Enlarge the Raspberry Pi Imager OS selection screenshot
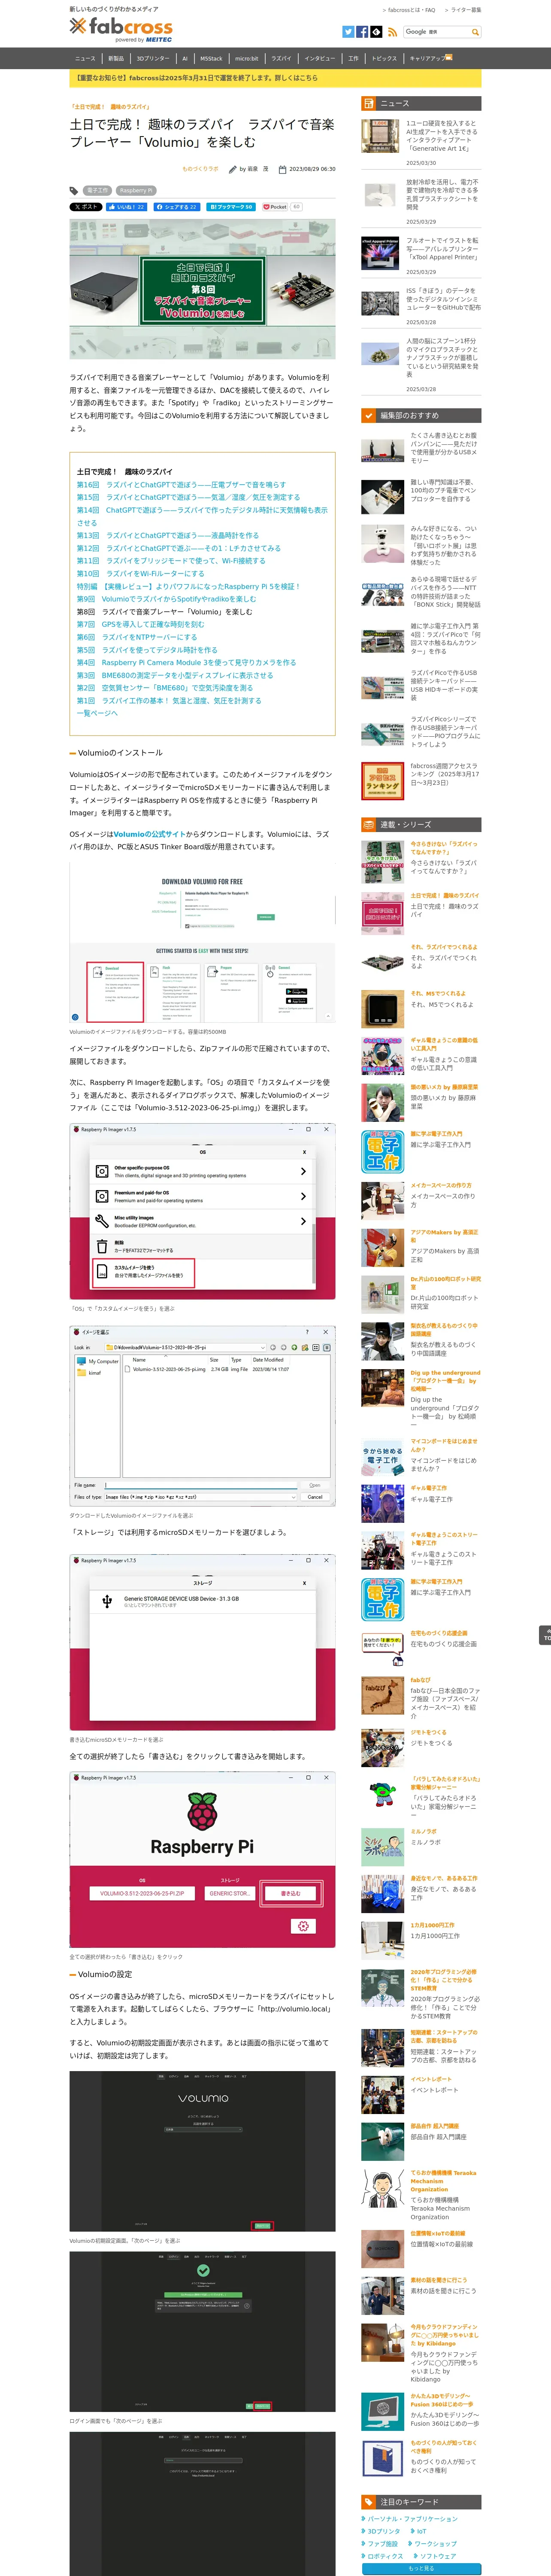Screen dimensions: 551x2576 [x=202, y=1212]
